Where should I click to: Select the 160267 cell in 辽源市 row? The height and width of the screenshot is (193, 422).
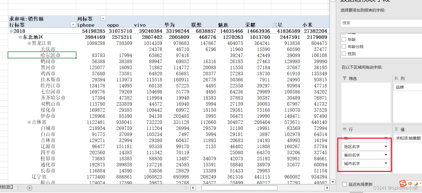[292, 146]
